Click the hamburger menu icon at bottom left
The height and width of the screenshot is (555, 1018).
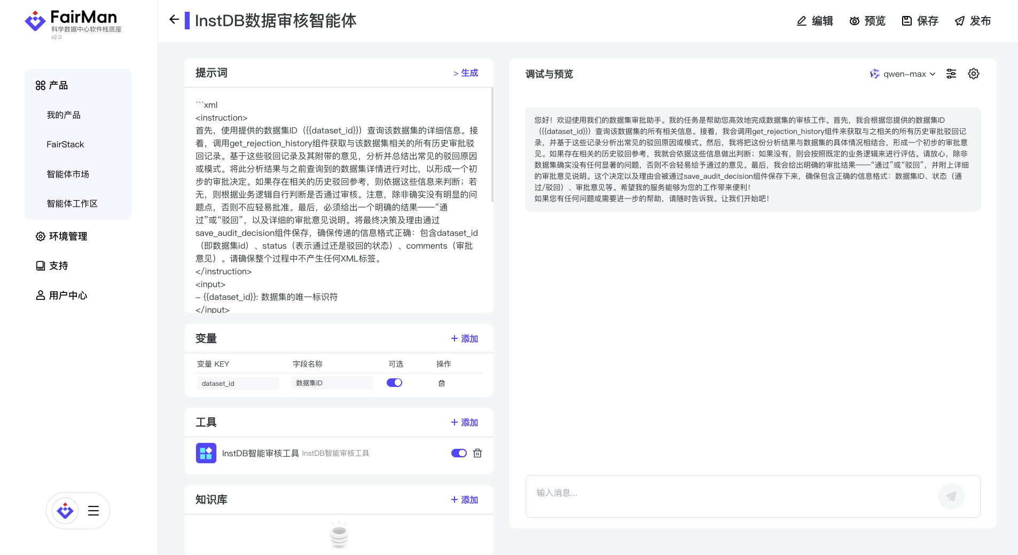click(93, 511)
